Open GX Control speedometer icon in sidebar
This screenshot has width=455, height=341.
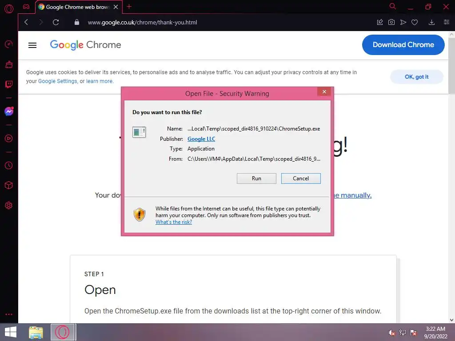click(9, 44)
